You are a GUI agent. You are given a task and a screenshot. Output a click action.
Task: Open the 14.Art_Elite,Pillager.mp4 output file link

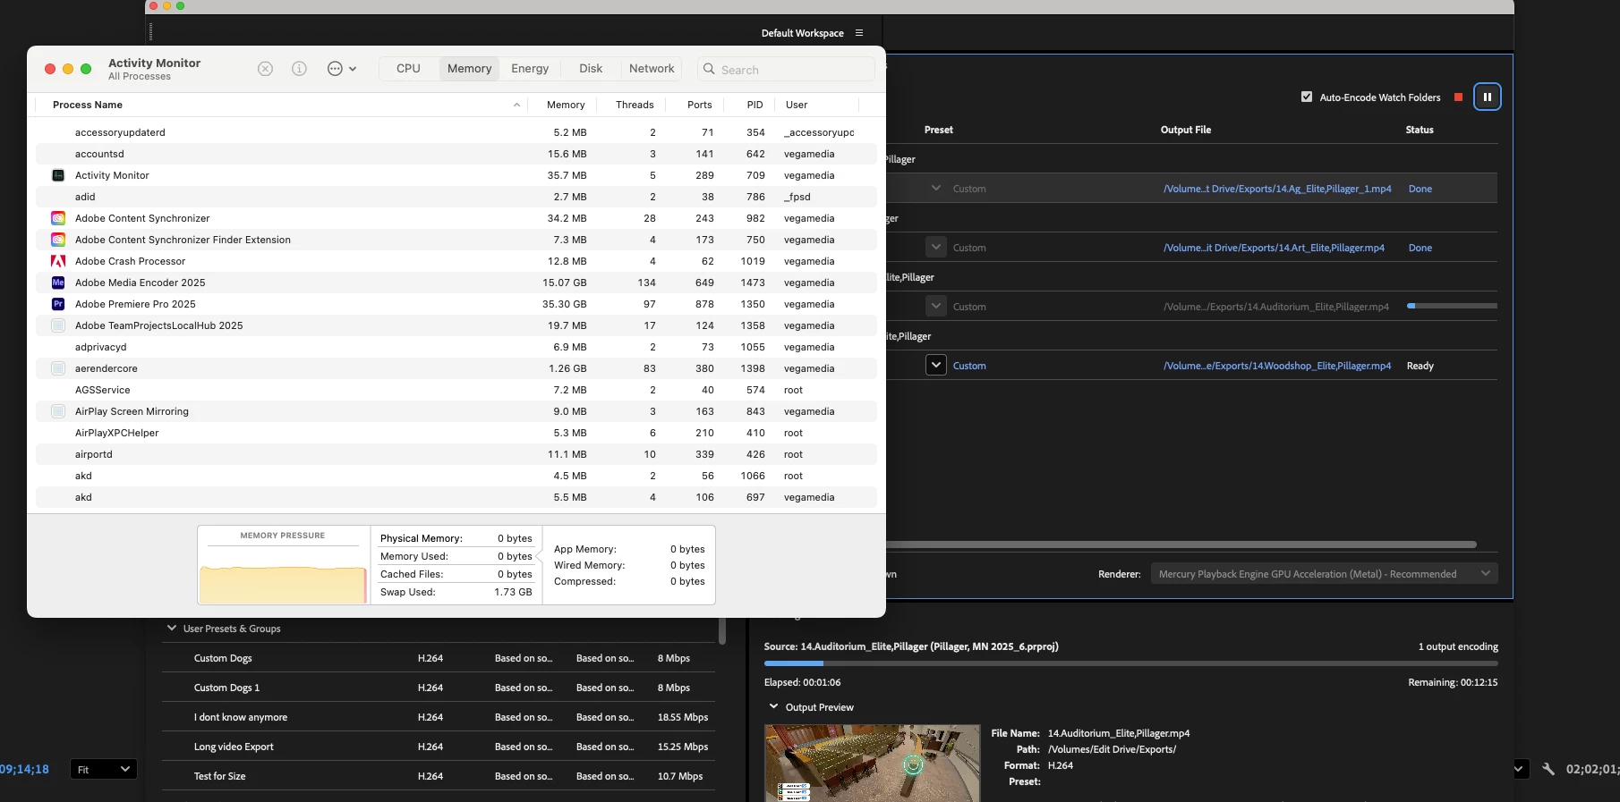(x=1274, y=248)
